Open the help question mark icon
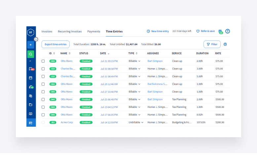This screenshot has height=155, width=257. pos(227,31)
